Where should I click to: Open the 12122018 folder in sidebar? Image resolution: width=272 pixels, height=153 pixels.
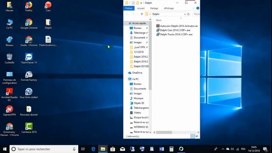[x=139, y=52]
